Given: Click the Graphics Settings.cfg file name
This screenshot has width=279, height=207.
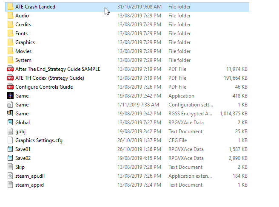Looking at the screenshot, I should (x=39, y=140).
